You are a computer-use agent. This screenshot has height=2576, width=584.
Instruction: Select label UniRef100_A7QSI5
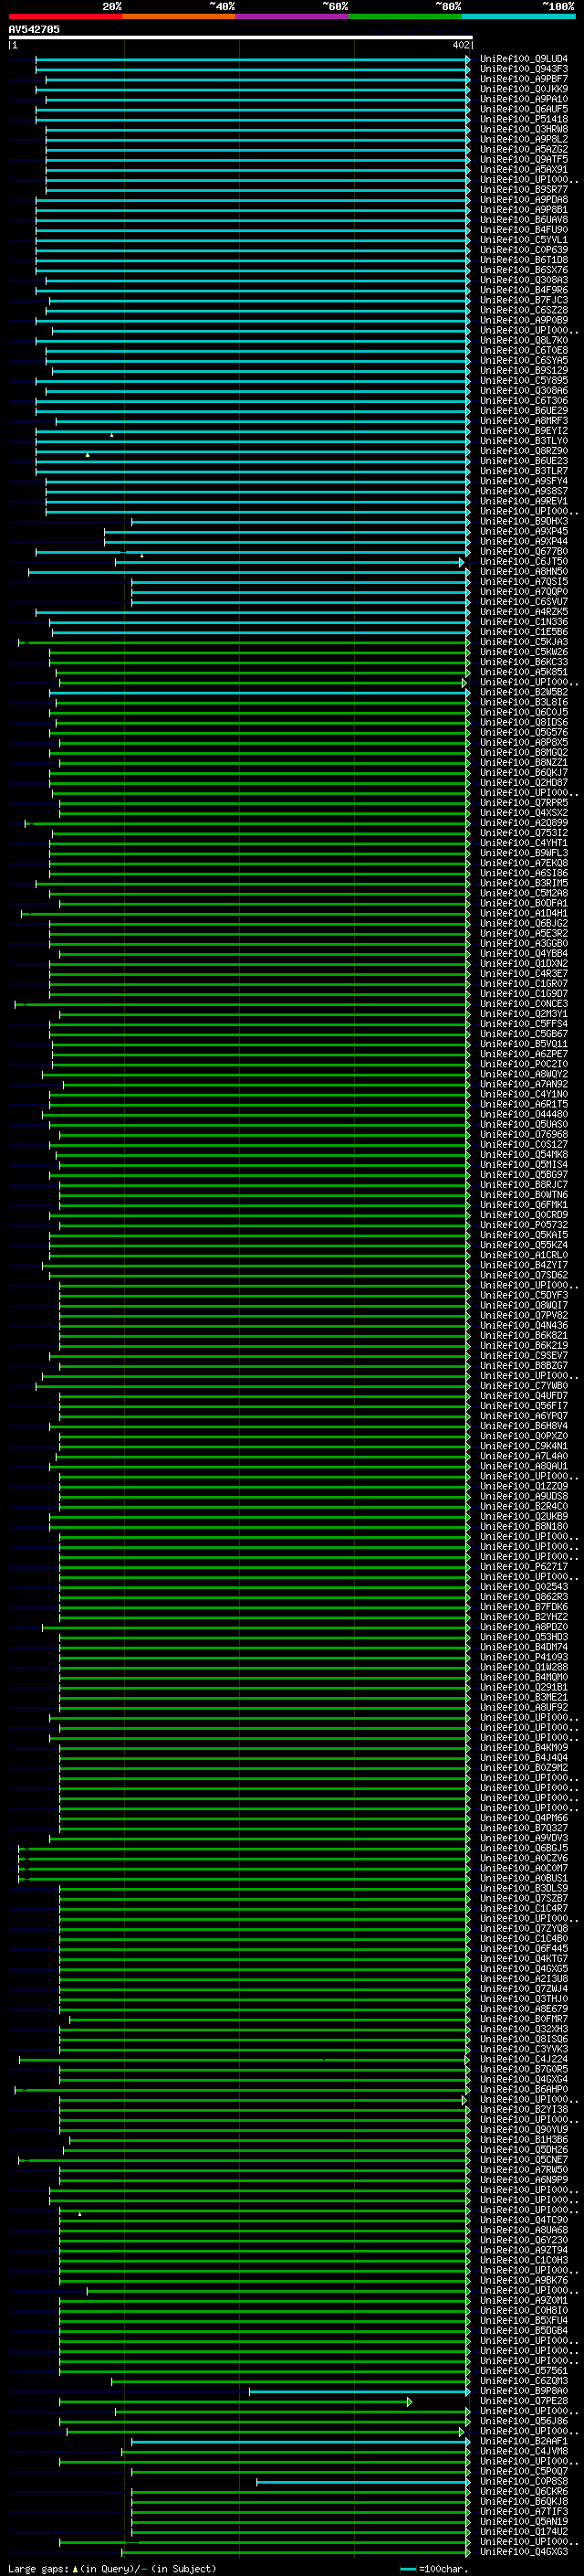click(x=523, y=581)
